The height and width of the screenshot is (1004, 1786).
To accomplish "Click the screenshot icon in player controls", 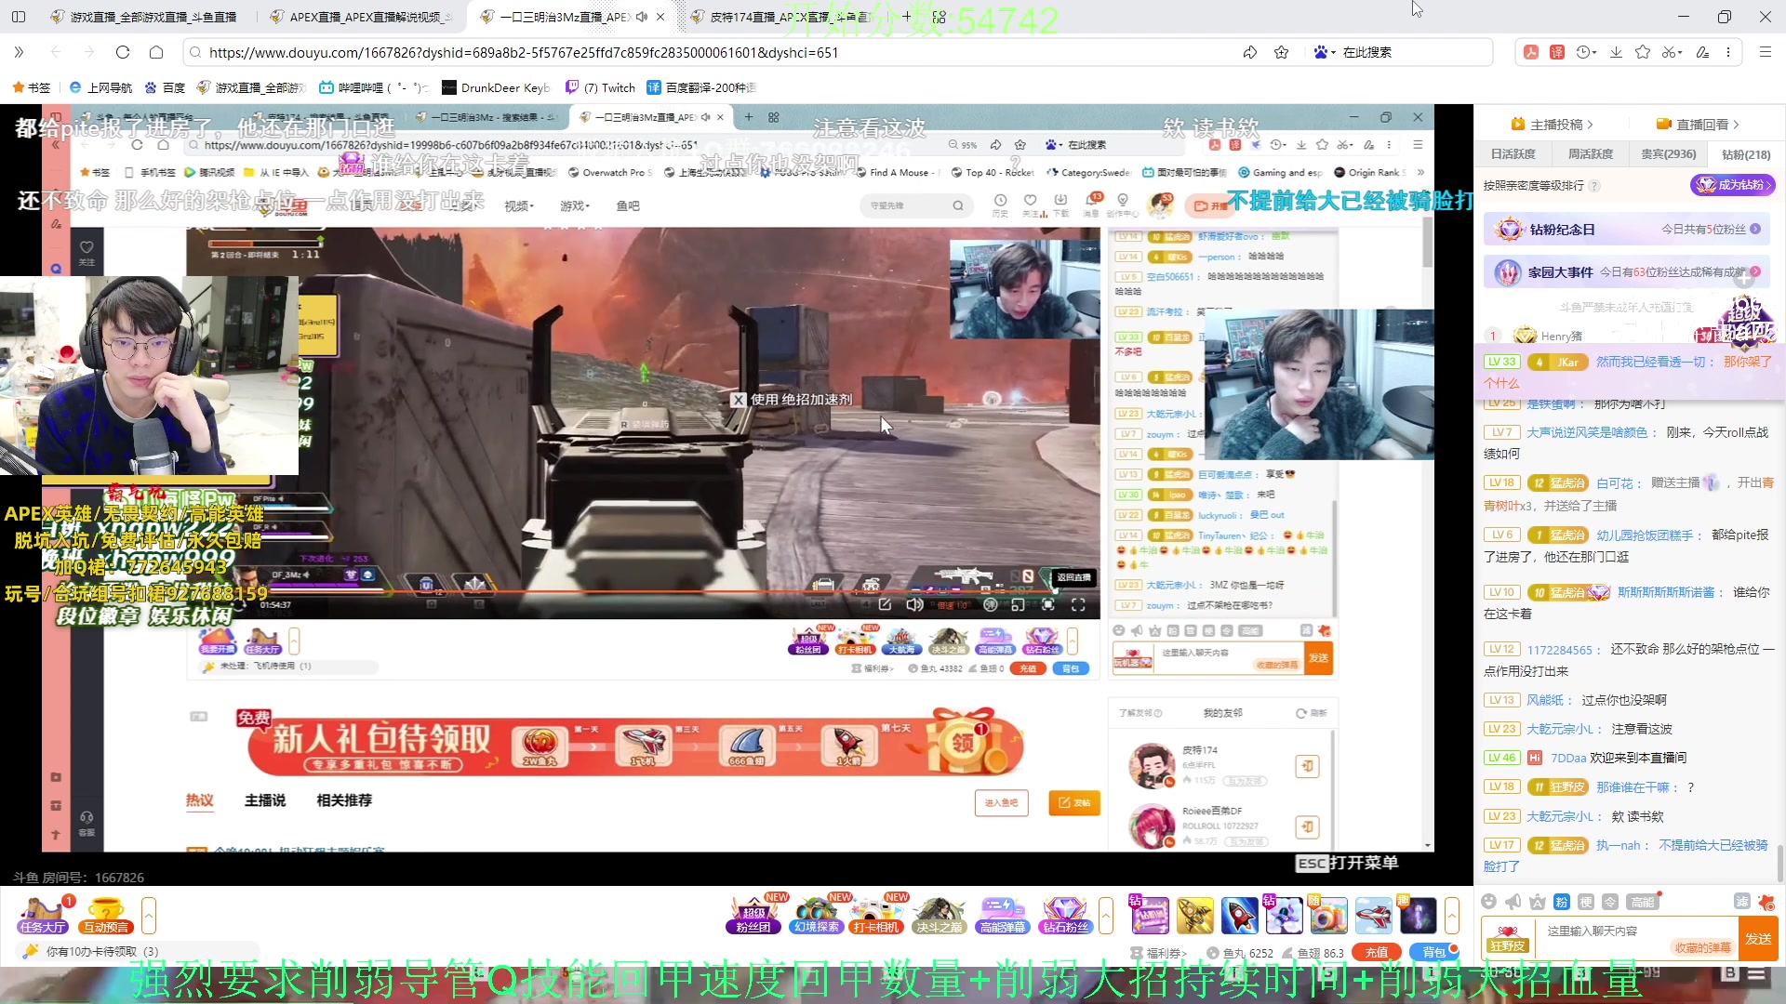I will coord(885,603).
